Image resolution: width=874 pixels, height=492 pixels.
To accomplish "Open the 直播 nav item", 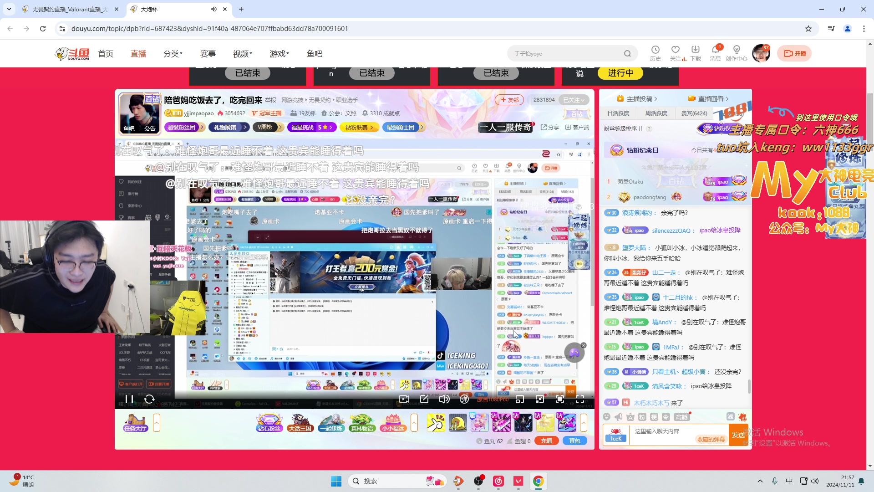I will [x=138, y=54].
